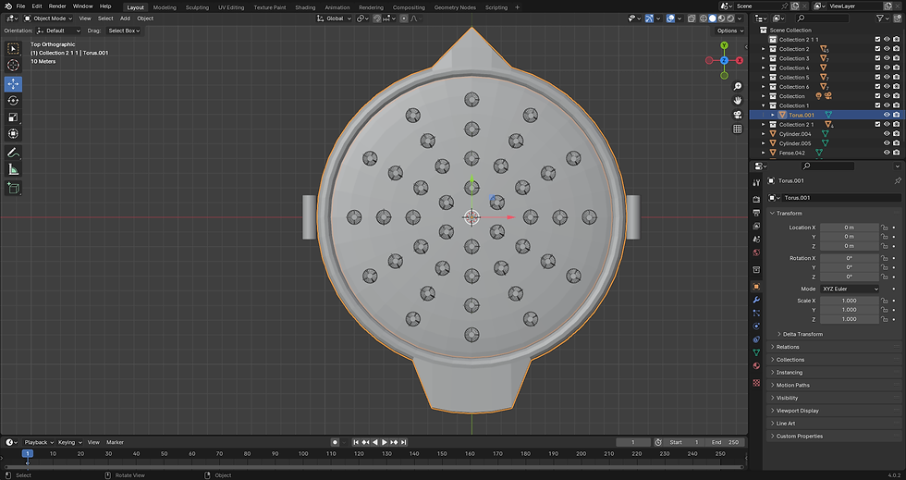The width and height of the screenshot is (906, 480).
Task: Select the Measure tool
Action: click(13, 169)
